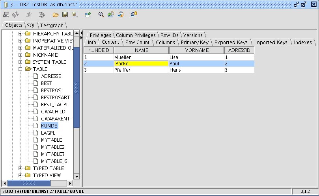Screen dimensions: 319x196
Task: Open the Privileges tab
Action: (100, 35)
